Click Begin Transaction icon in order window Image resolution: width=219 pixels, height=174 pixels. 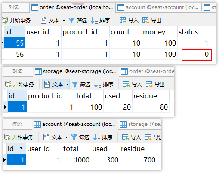coord(5,20)
